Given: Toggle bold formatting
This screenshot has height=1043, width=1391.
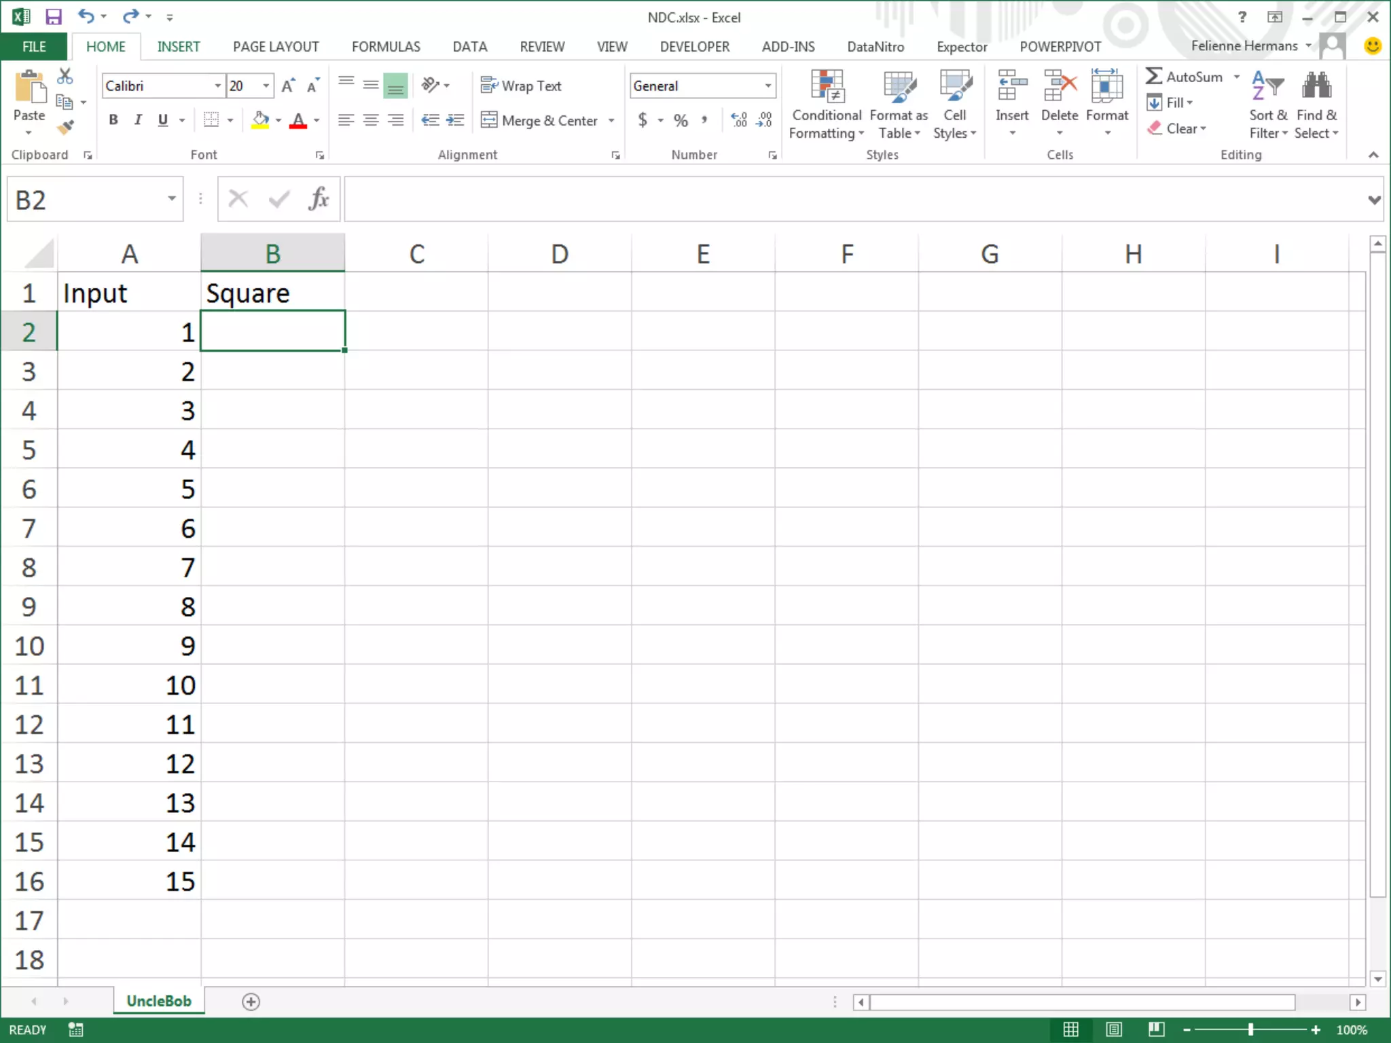Looking at the screenshot, I should [x=113, y=120].
